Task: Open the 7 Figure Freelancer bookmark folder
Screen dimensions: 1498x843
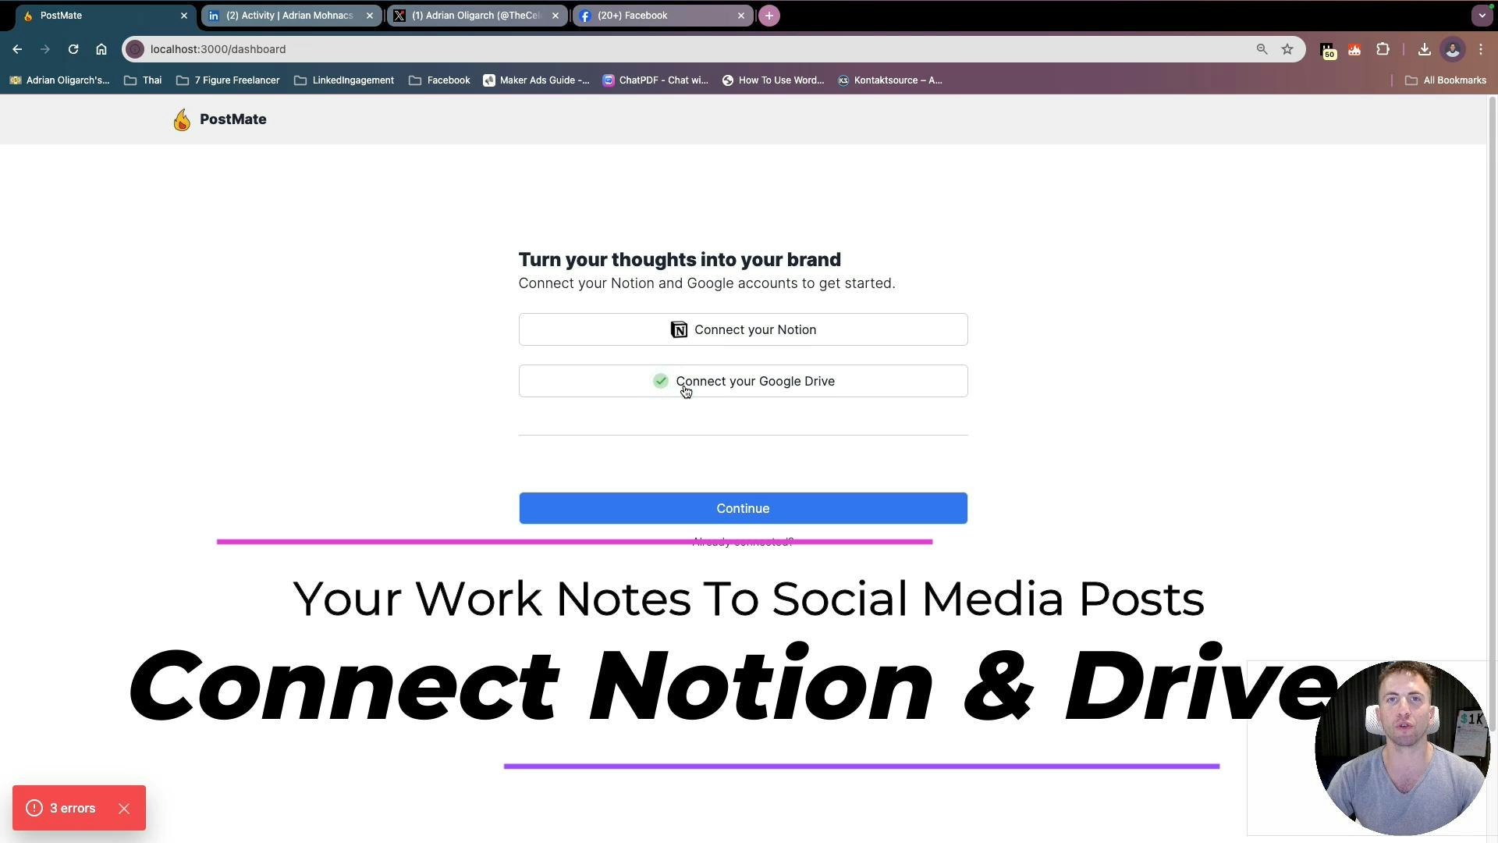Action: 228,80
